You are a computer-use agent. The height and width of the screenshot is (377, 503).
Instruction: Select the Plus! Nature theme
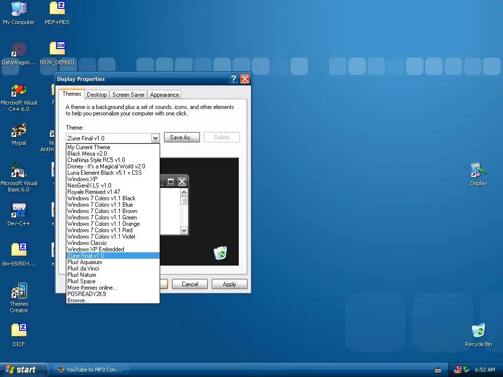[x=113, y=275]
